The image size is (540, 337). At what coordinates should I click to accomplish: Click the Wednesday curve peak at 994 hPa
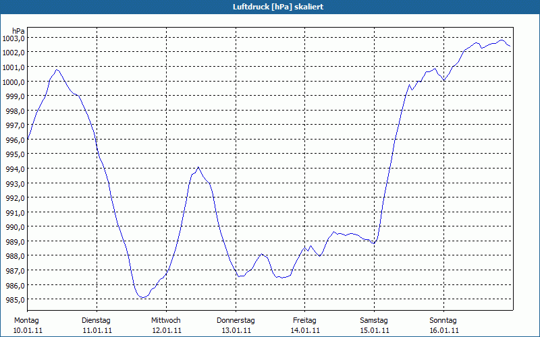click(198, 167)
